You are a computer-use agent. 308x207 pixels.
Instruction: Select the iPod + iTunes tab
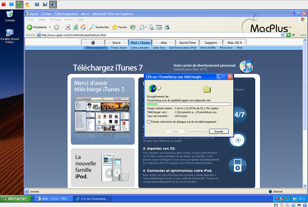(x=140, y=43)
